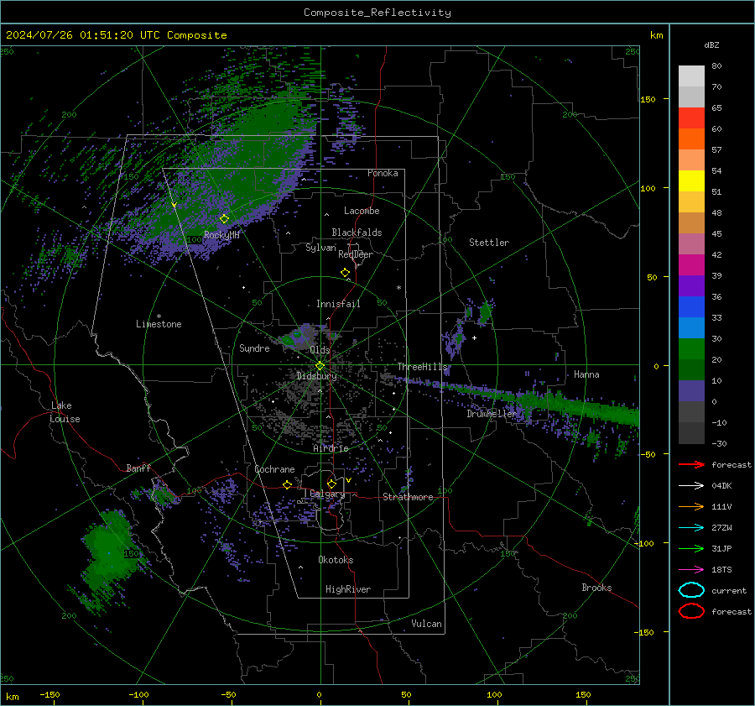This screenshot has width=755, height=706.
Task: Click the yellow diamond marker below RedDeer
Action: coord(345,273)
